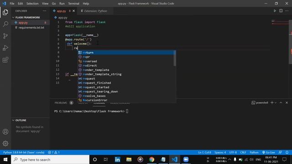The width and height of the screenshot is (292, 164).
Task: Open the Selection menu
Action: [32, 4]
